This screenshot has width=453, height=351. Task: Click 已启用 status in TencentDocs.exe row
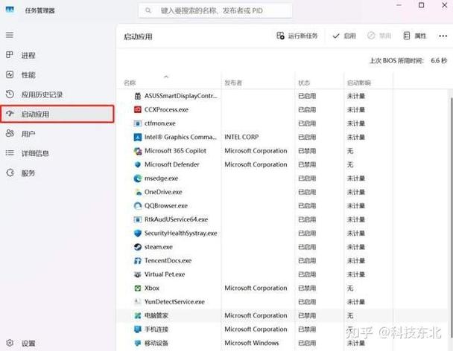[307, 261]
